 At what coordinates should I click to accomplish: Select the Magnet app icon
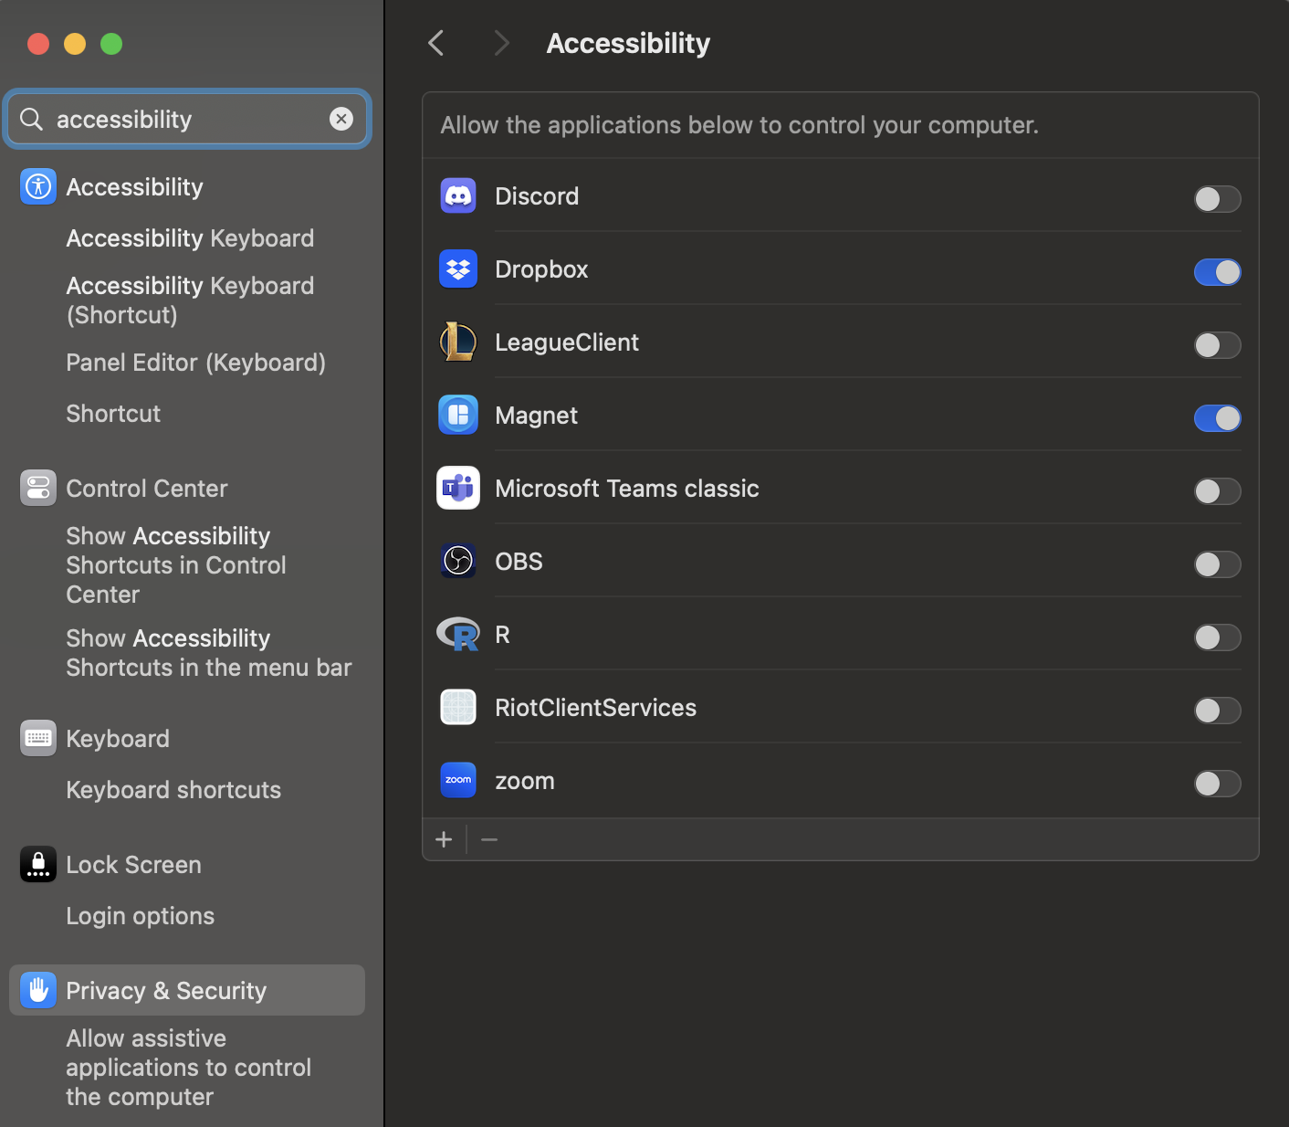[x=458, y=416]
